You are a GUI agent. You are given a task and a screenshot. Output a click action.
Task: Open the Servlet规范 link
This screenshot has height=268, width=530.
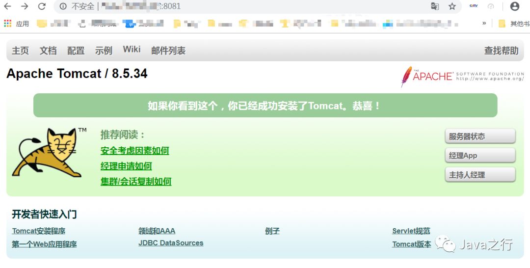tap(411, 231)
